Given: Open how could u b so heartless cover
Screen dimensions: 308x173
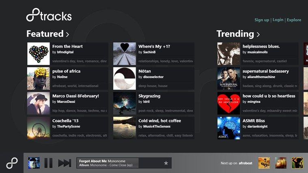Looking at the screenshot, I should click(x=228, y=103).
